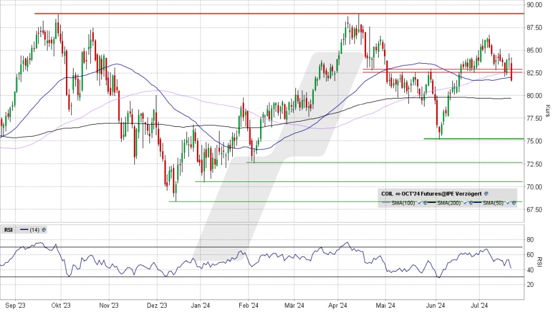The height and width of the screenshot is (313, 556).
Task: Click the '82.50' price axis value
Action: tap(535, 73)
